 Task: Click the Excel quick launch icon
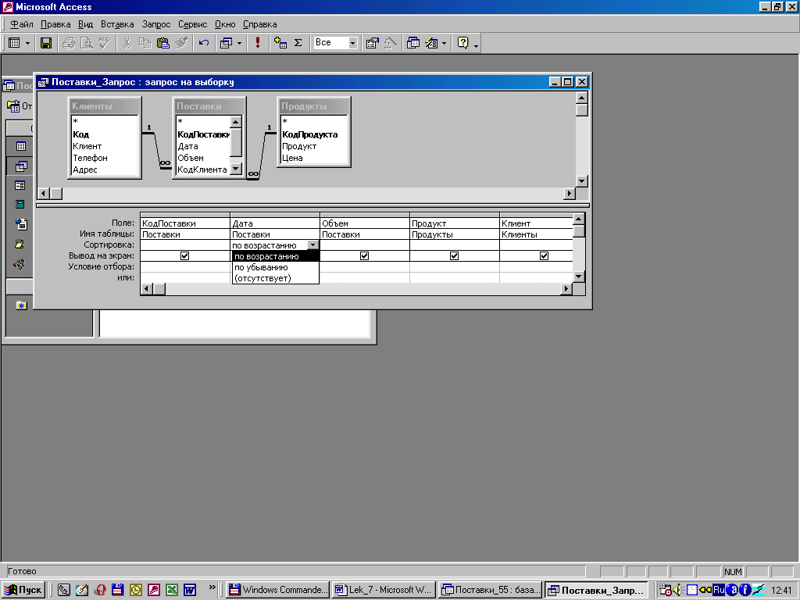(x=172, y=590)
